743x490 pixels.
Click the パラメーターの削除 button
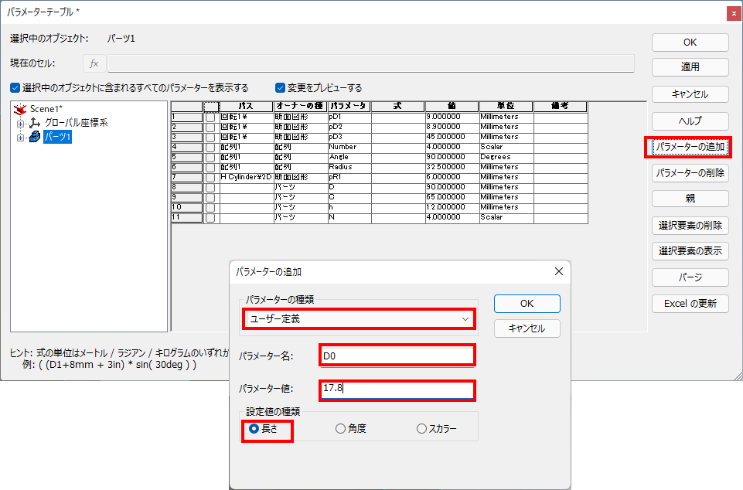click(x=690, y=172)
